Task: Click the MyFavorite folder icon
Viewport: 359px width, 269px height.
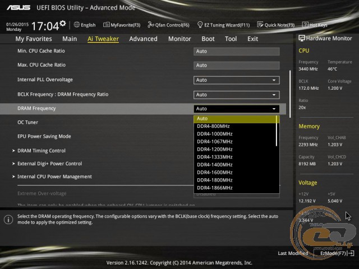Action: [x=106, y=25]
